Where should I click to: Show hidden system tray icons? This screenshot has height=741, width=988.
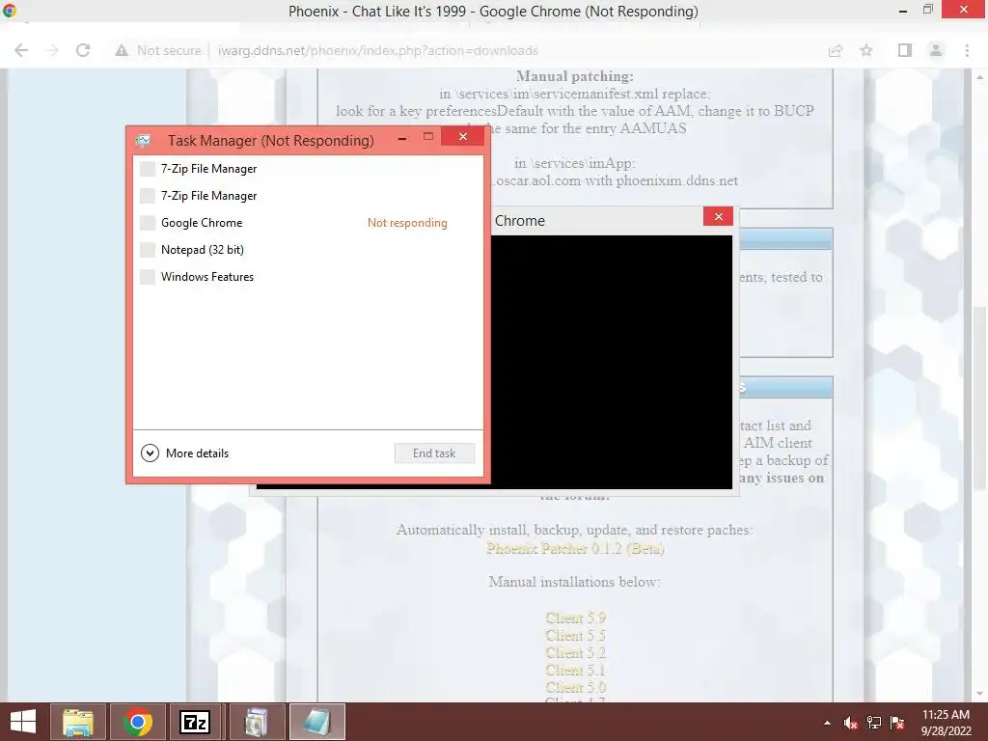coord(827,724)
